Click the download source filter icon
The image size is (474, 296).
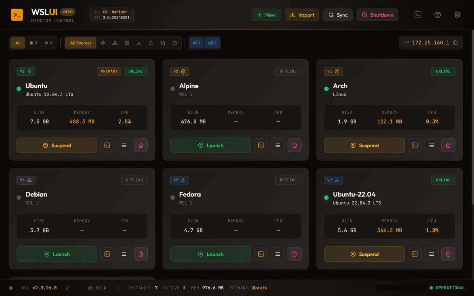click(x=139, y=43)
